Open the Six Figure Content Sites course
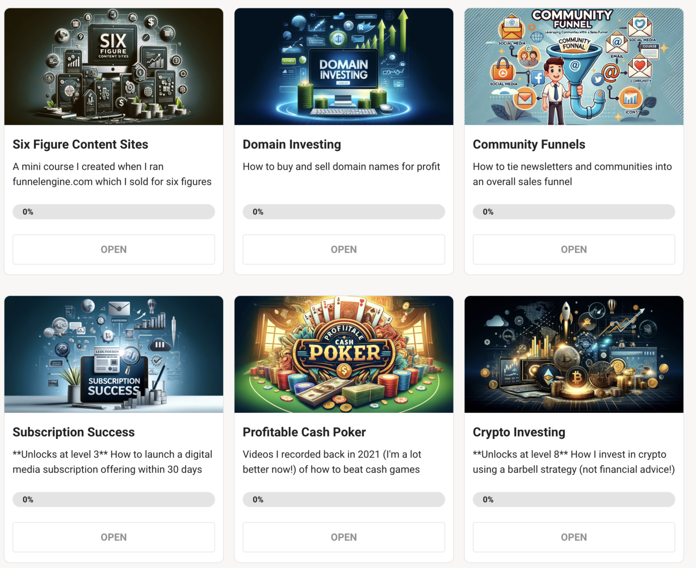Screen dimensions: 696x568 pos(114,249)
